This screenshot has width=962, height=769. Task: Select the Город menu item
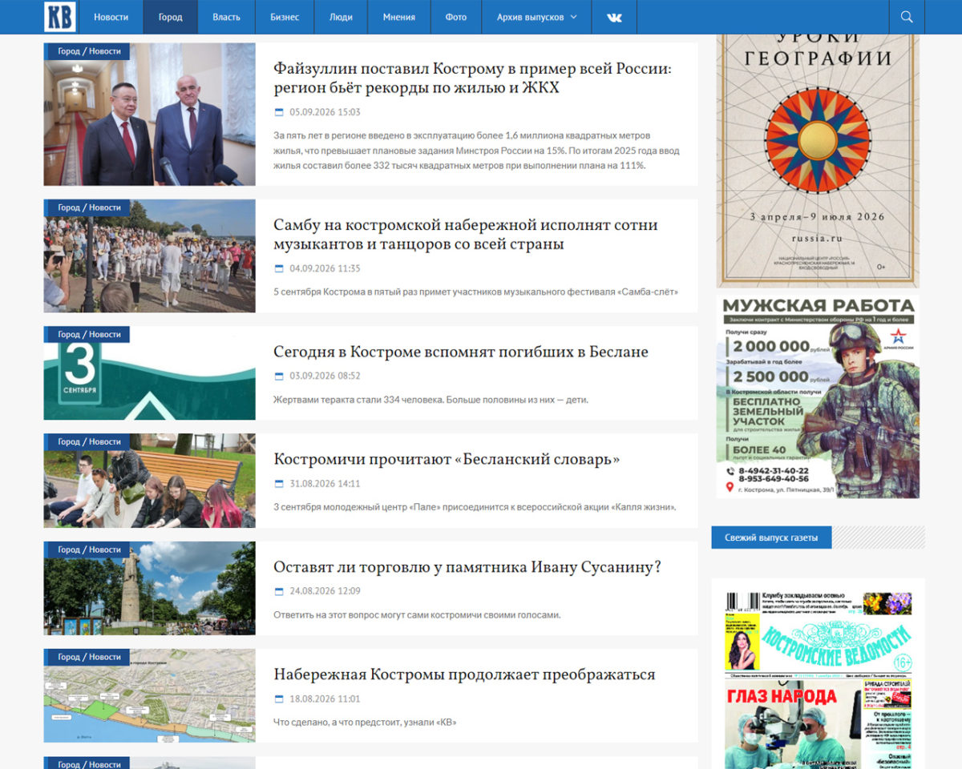click(x=170, y=17)
